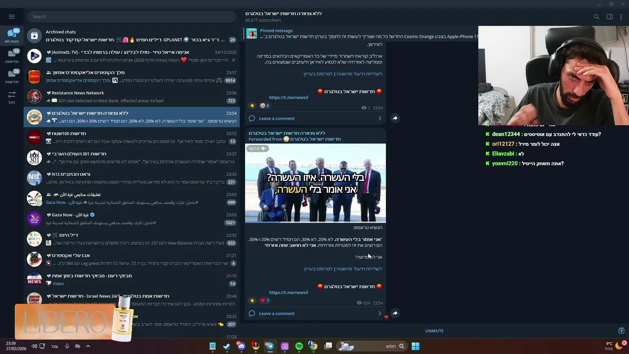Open Steam from the taskbar
The height and width of the screenshot is (354, 629).
(x=227, y=346)
